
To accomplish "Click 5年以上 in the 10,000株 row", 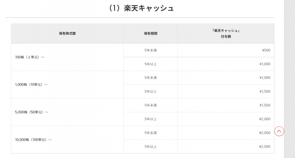I will (151, 147).
